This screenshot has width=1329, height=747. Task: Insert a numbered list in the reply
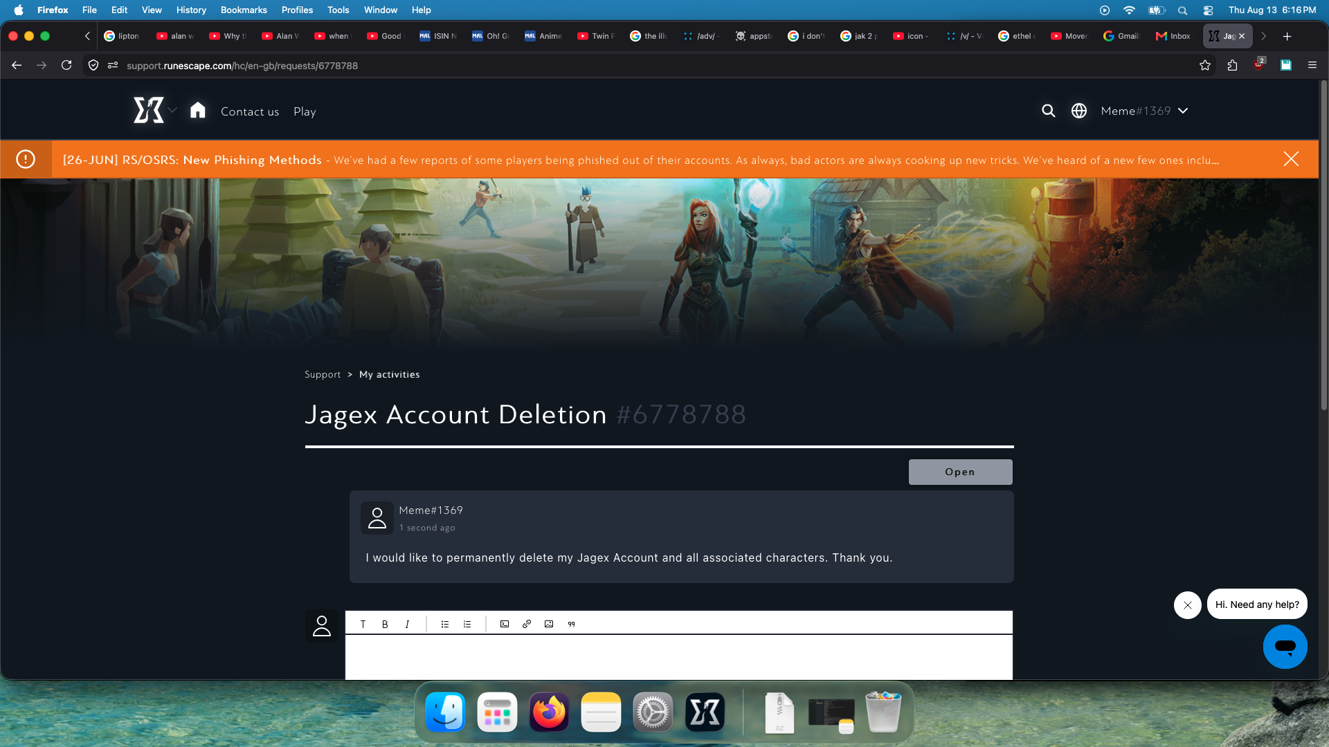pyautogui.click(x=467, y=624)
